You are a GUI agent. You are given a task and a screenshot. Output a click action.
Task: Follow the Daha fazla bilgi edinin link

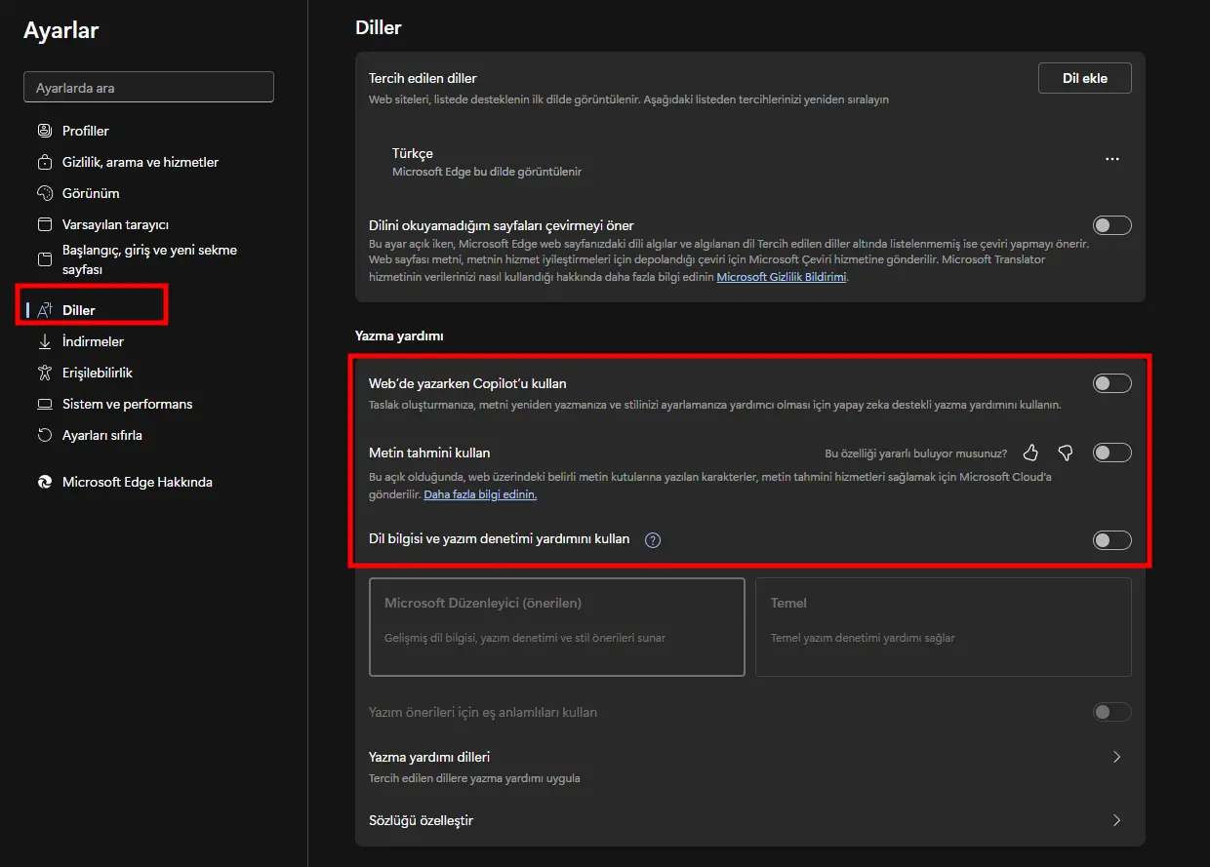point(480,494)
